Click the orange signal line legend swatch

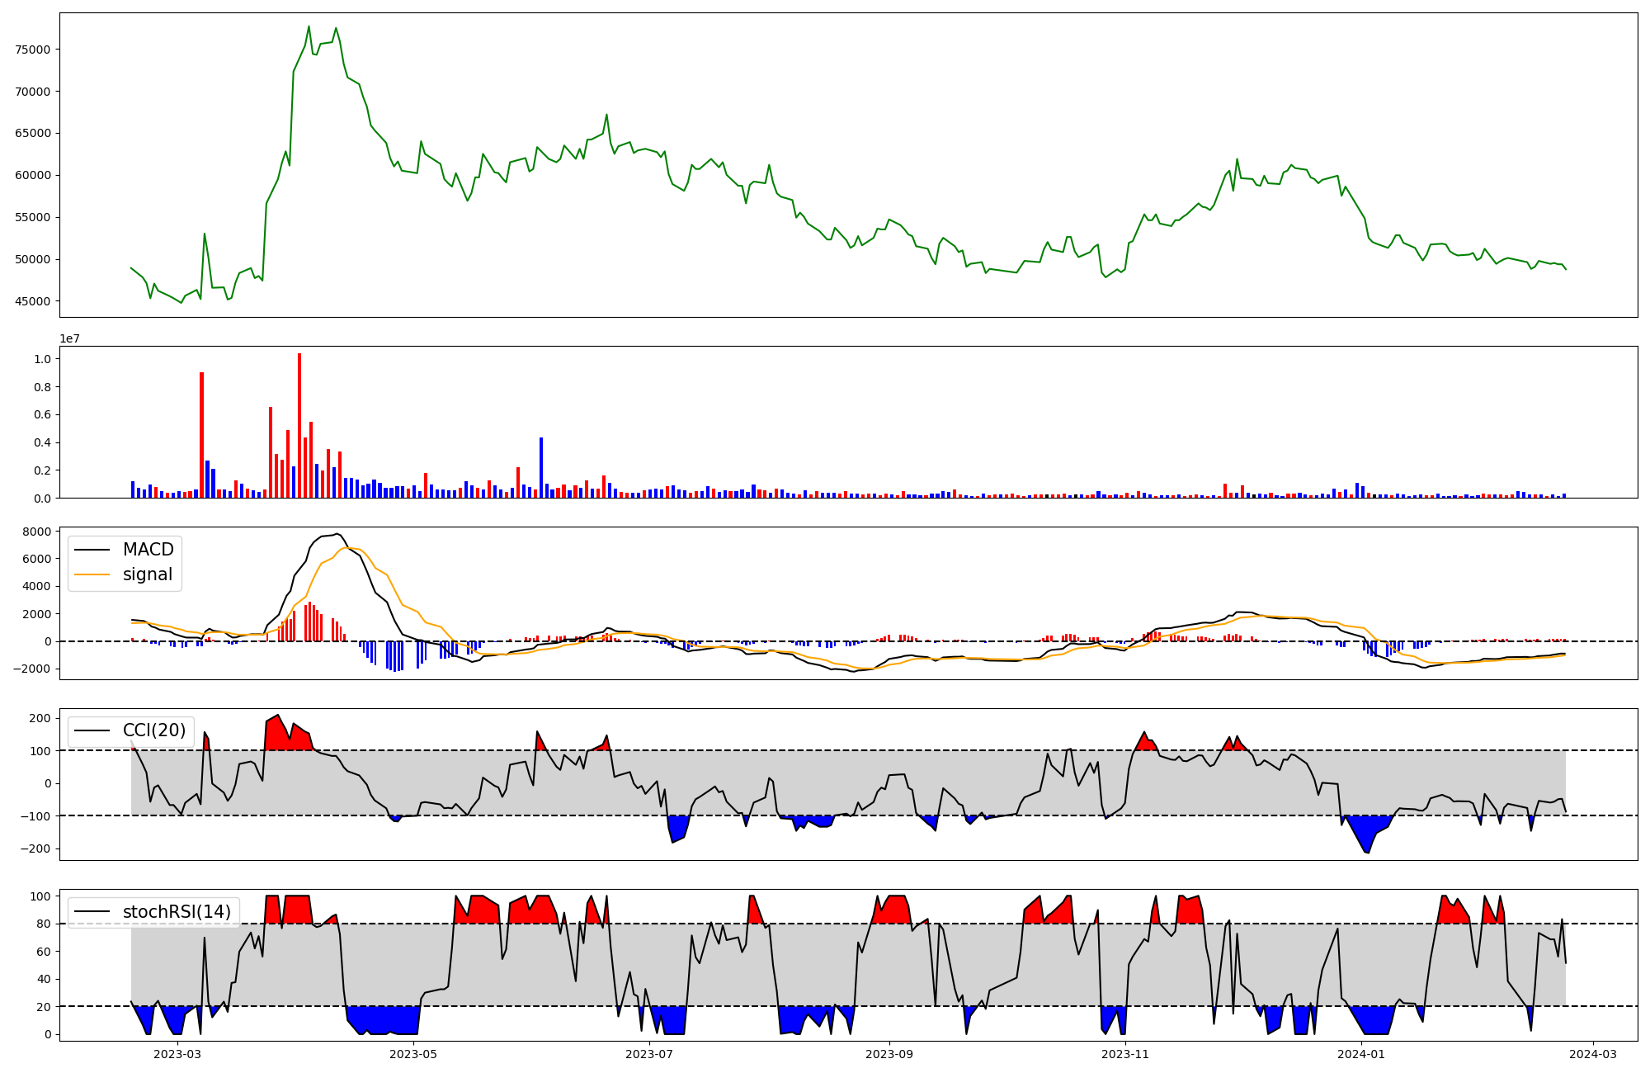tap(92, 574)
